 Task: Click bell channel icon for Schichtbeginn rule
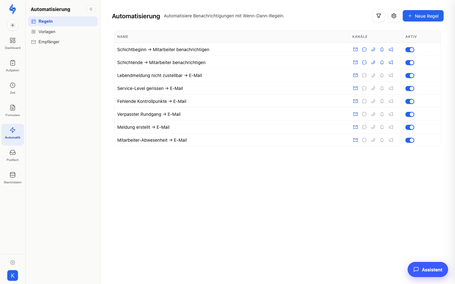pos(382,50)
